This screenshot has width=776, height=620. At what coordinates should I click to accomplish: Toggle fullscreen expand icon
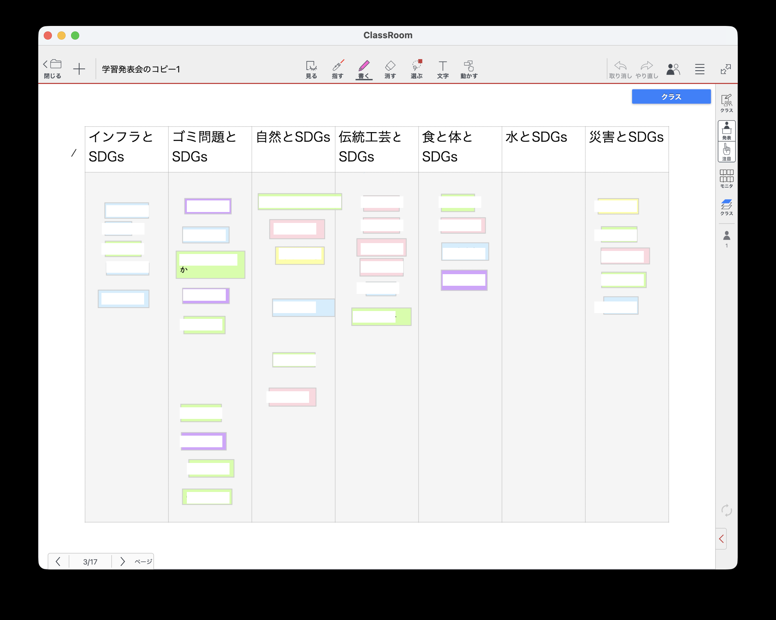[725, 69]
